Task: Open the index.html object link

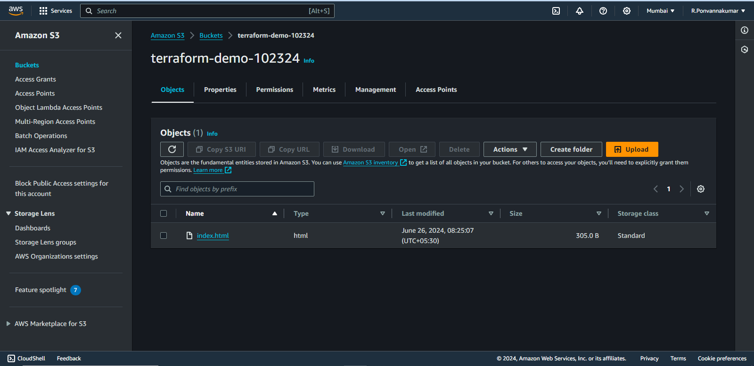Action: [213, 236]
